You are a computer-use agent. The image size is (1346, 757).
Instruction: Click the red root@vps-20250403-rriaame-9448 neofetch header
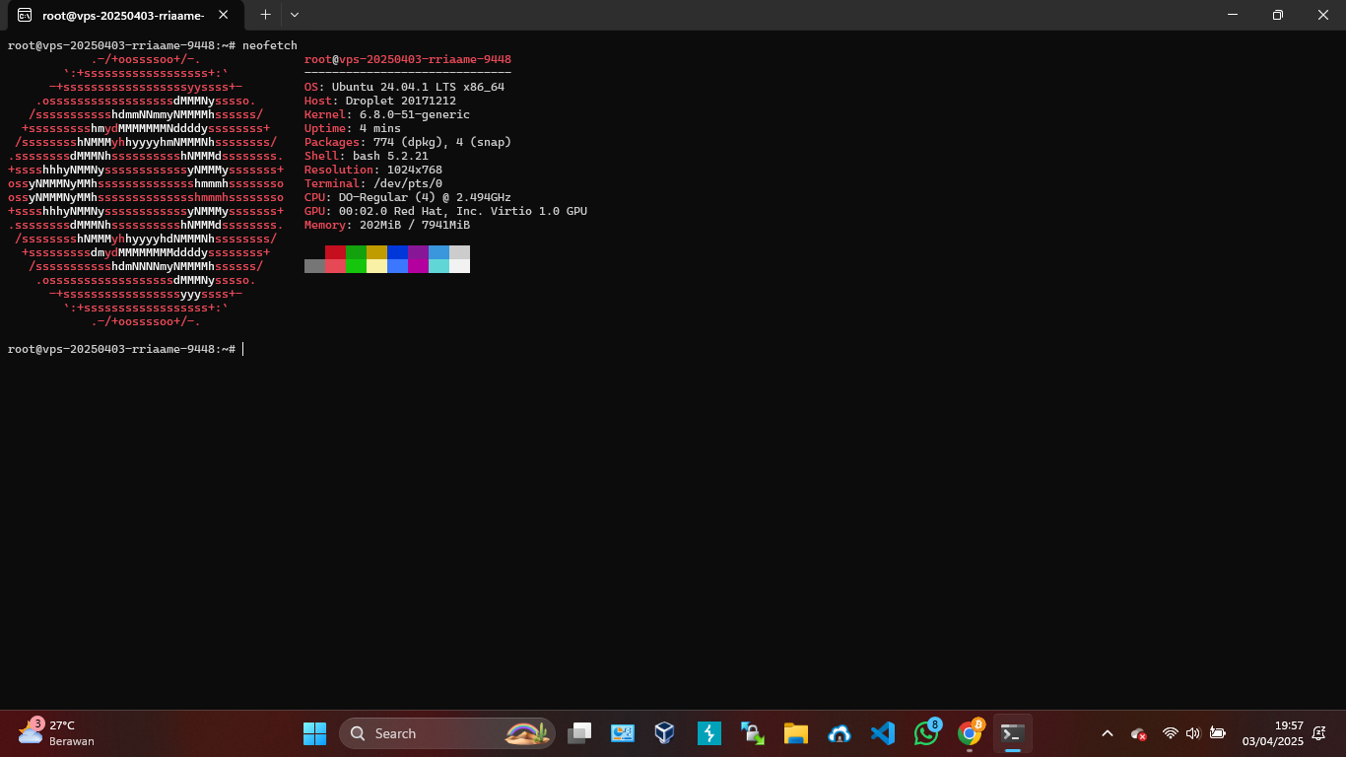[408, 59]
